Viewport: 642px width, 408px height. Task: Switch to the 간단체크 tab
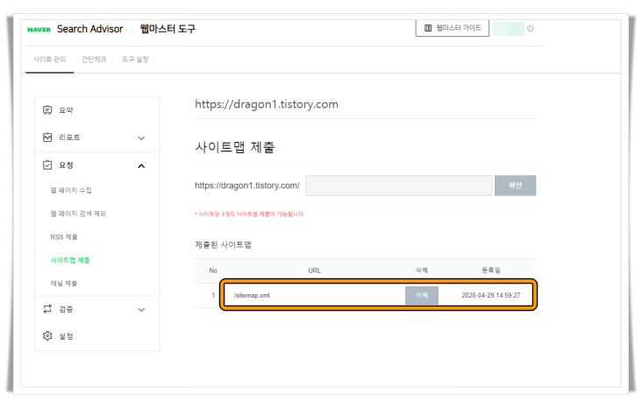94,60
